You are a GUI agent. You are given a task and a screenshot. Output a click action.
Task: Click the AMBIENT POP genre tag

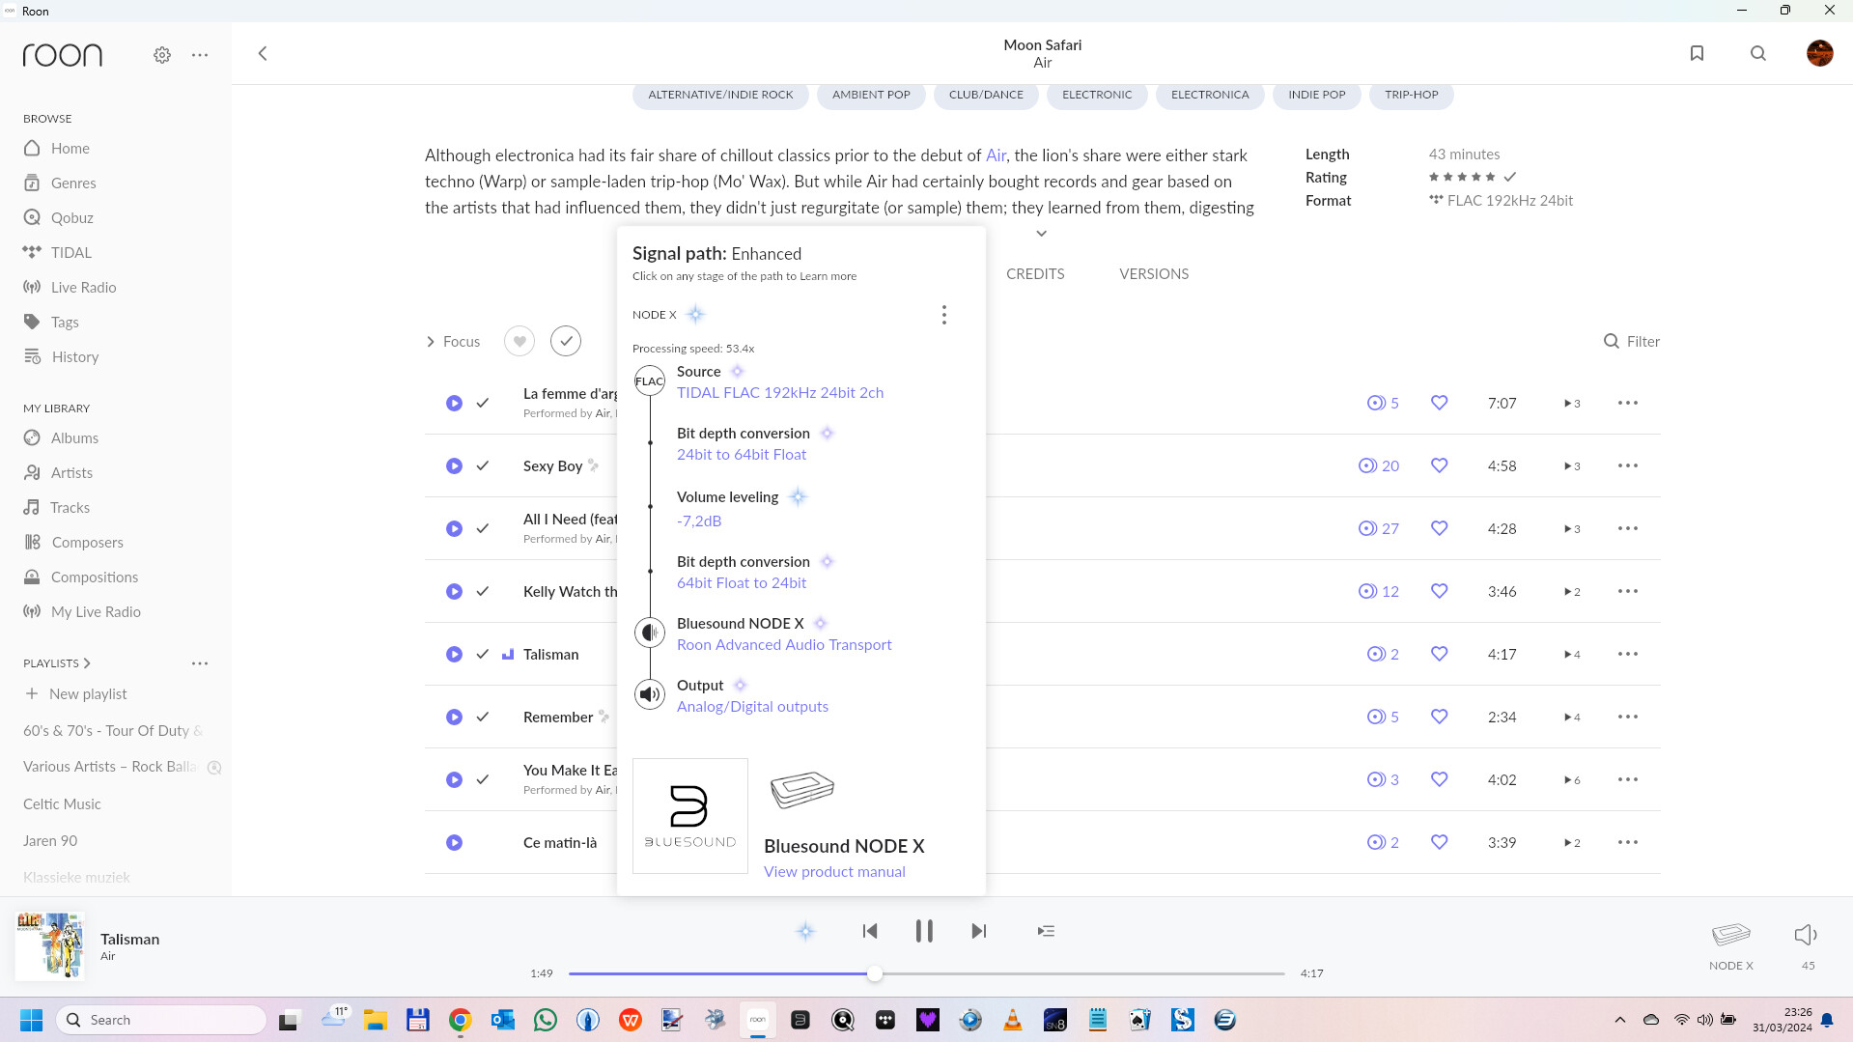click(x=871, y=95)
